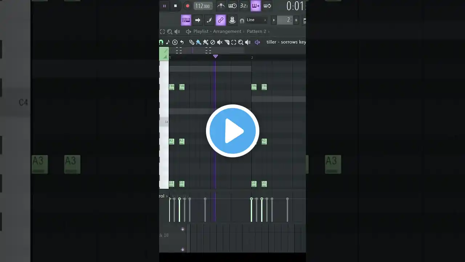465x262 pixels.
Task: Select the second D3 note in bar 1
Action: 182,184
